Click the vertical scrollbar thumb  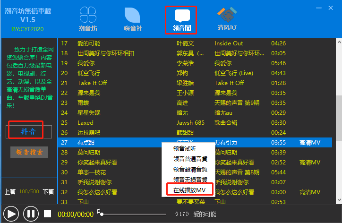point(339,118)
